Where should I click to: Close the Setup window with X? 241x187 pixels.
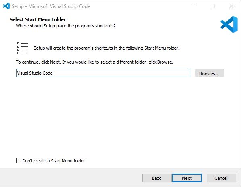231,6
